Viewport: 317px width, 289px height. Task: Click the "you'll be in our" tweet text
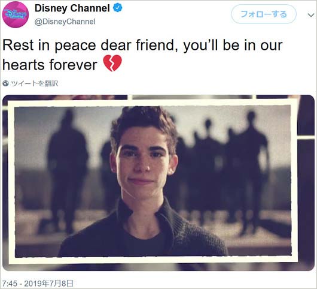click(233, 46)
